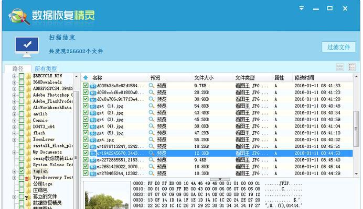Click file list scroll-down arrow

click(356, 174)
